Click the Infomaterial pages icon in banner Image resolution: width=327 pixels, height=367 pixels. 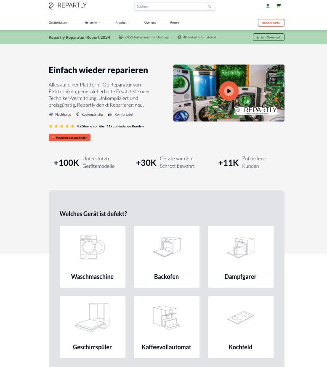point(179,37)
